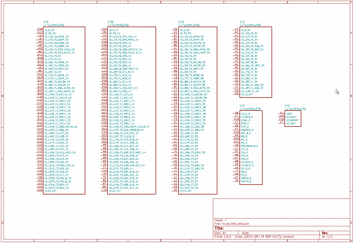The height and width of the screenshot is (243, 354).
Task: Click pin IO_L6N_T0_VREF_15
Action: [56, 69]
